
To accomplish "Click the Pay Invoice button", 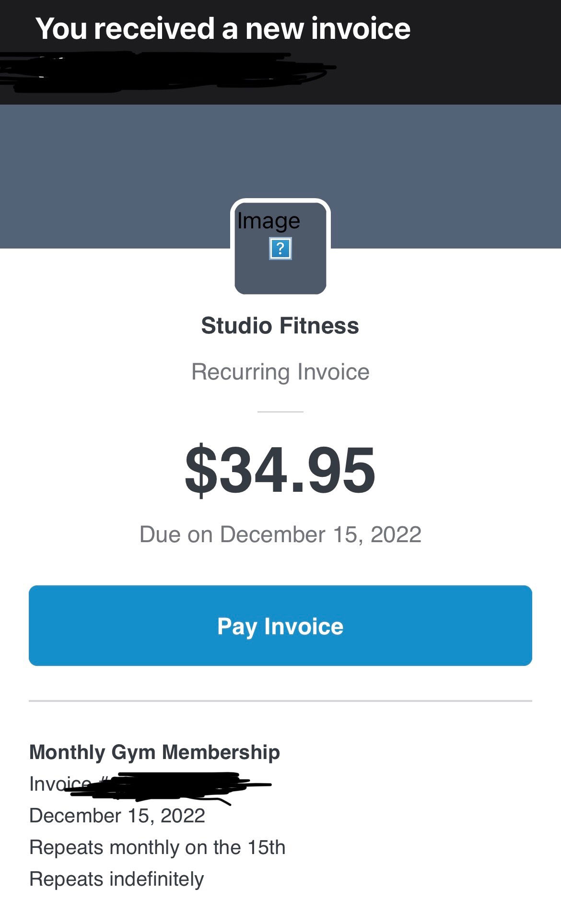I will [280, 626].
